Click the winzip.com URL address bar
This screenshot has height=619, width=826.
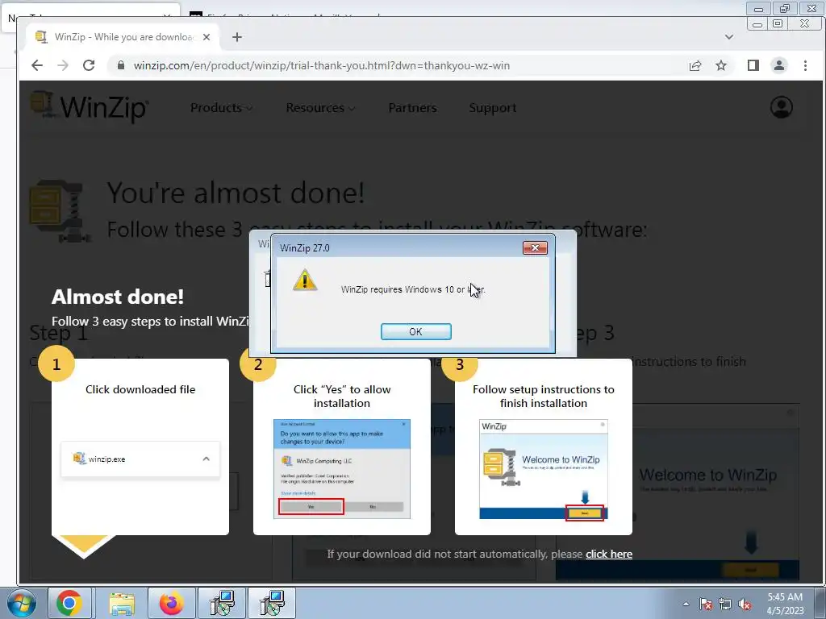(x=321, y=66)
